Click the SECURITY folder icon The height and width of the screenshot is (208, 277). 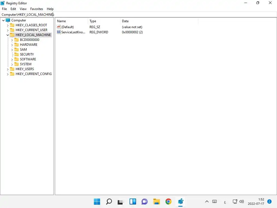[x=17, y=54]
